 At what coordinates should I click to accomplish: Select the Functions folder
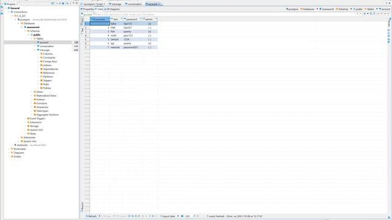[42, 103]
